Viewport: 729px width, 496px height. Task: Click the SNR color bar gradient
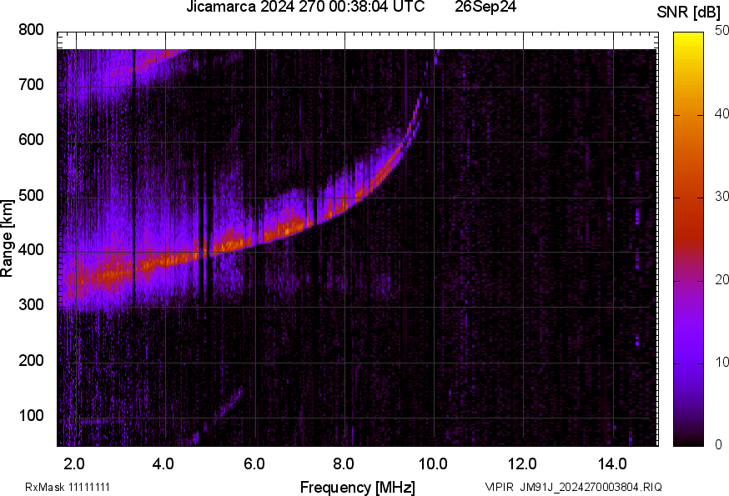point(689,239)
